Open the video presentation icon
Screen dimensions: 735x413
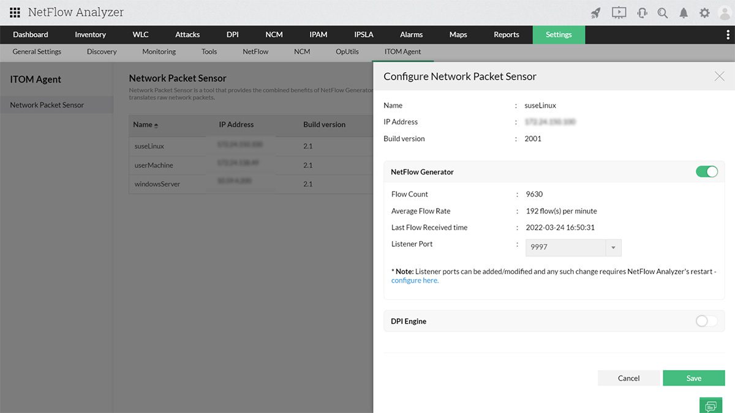pos(619,13)
